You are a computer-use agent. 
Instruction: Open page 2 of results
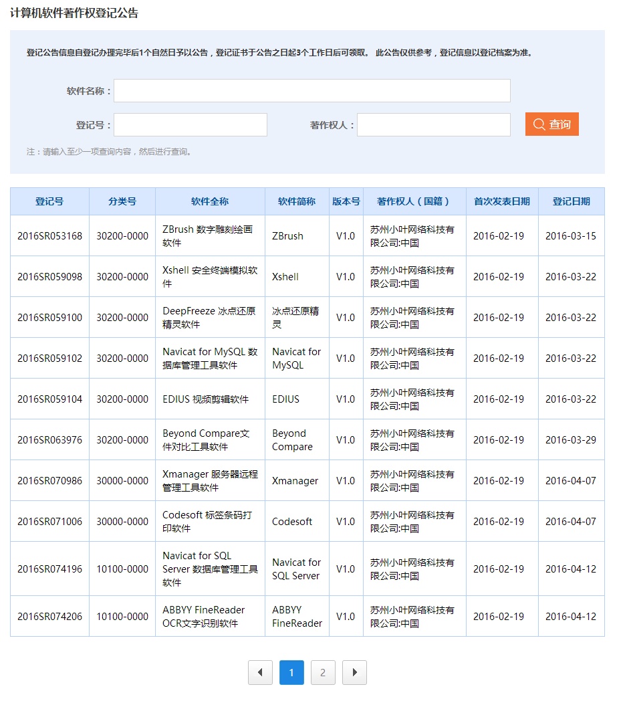pos(323,672)
